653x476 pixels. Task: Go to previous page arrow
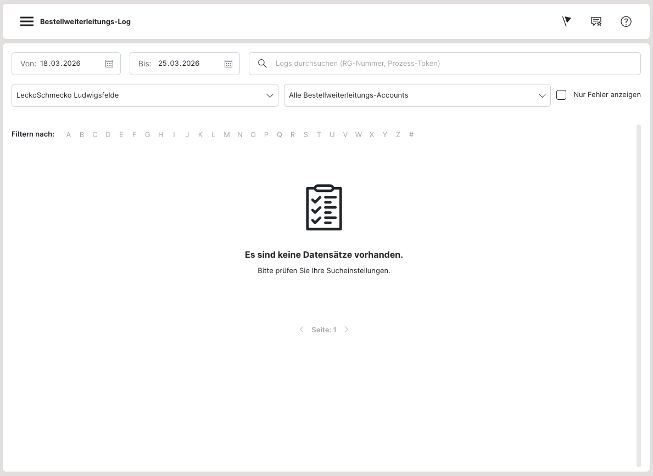(x=302, y=330)
